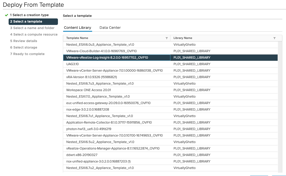The height and width of the screenshot is (176, 286).
Task: Select Nested_ESXi6.0u3_Appliance_Template_v1.0 template row
Action: click(x=100, y=45)
